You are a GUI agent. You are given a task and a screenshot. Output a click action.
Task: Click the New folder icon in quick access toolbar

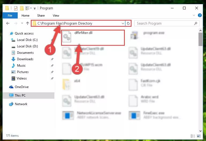click(22, 8)
